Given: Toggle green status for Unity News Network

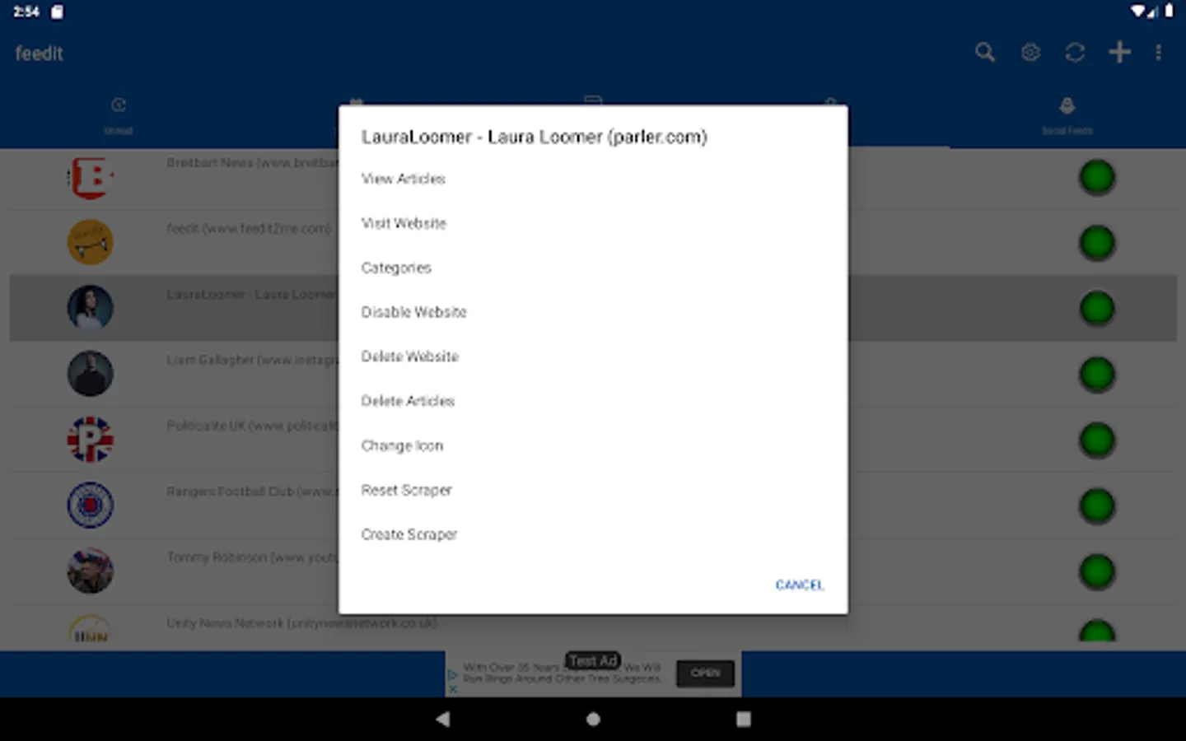Looking at the screenshot, I should (1097, 632).
